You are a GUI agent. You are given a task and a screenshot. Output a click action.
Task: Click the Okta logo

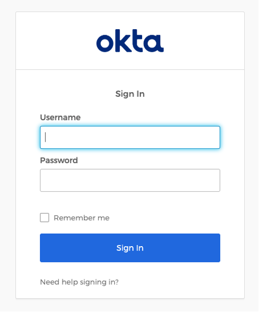(130, 41)
